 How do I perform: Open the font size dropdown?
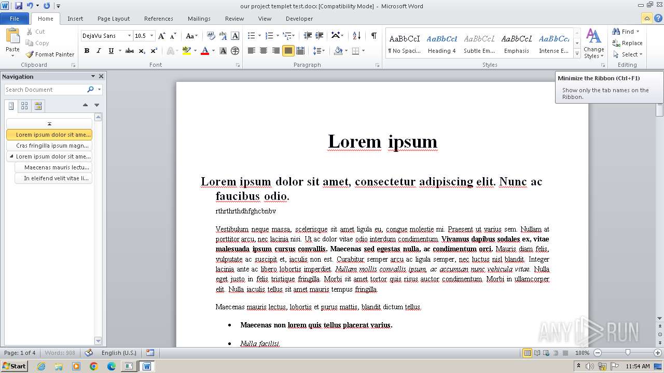pos(151,36)
